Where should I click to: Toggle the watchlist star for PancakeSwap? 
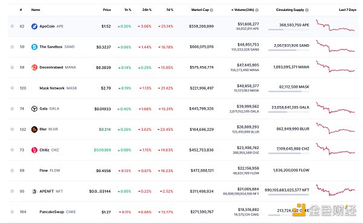pos(12,211)
